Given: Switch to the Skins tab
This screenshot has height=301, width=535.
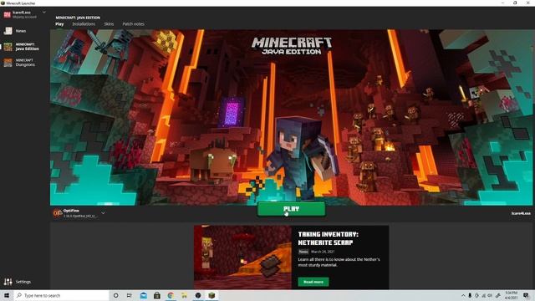Looking at the screenshot, I should coord(109,24).
